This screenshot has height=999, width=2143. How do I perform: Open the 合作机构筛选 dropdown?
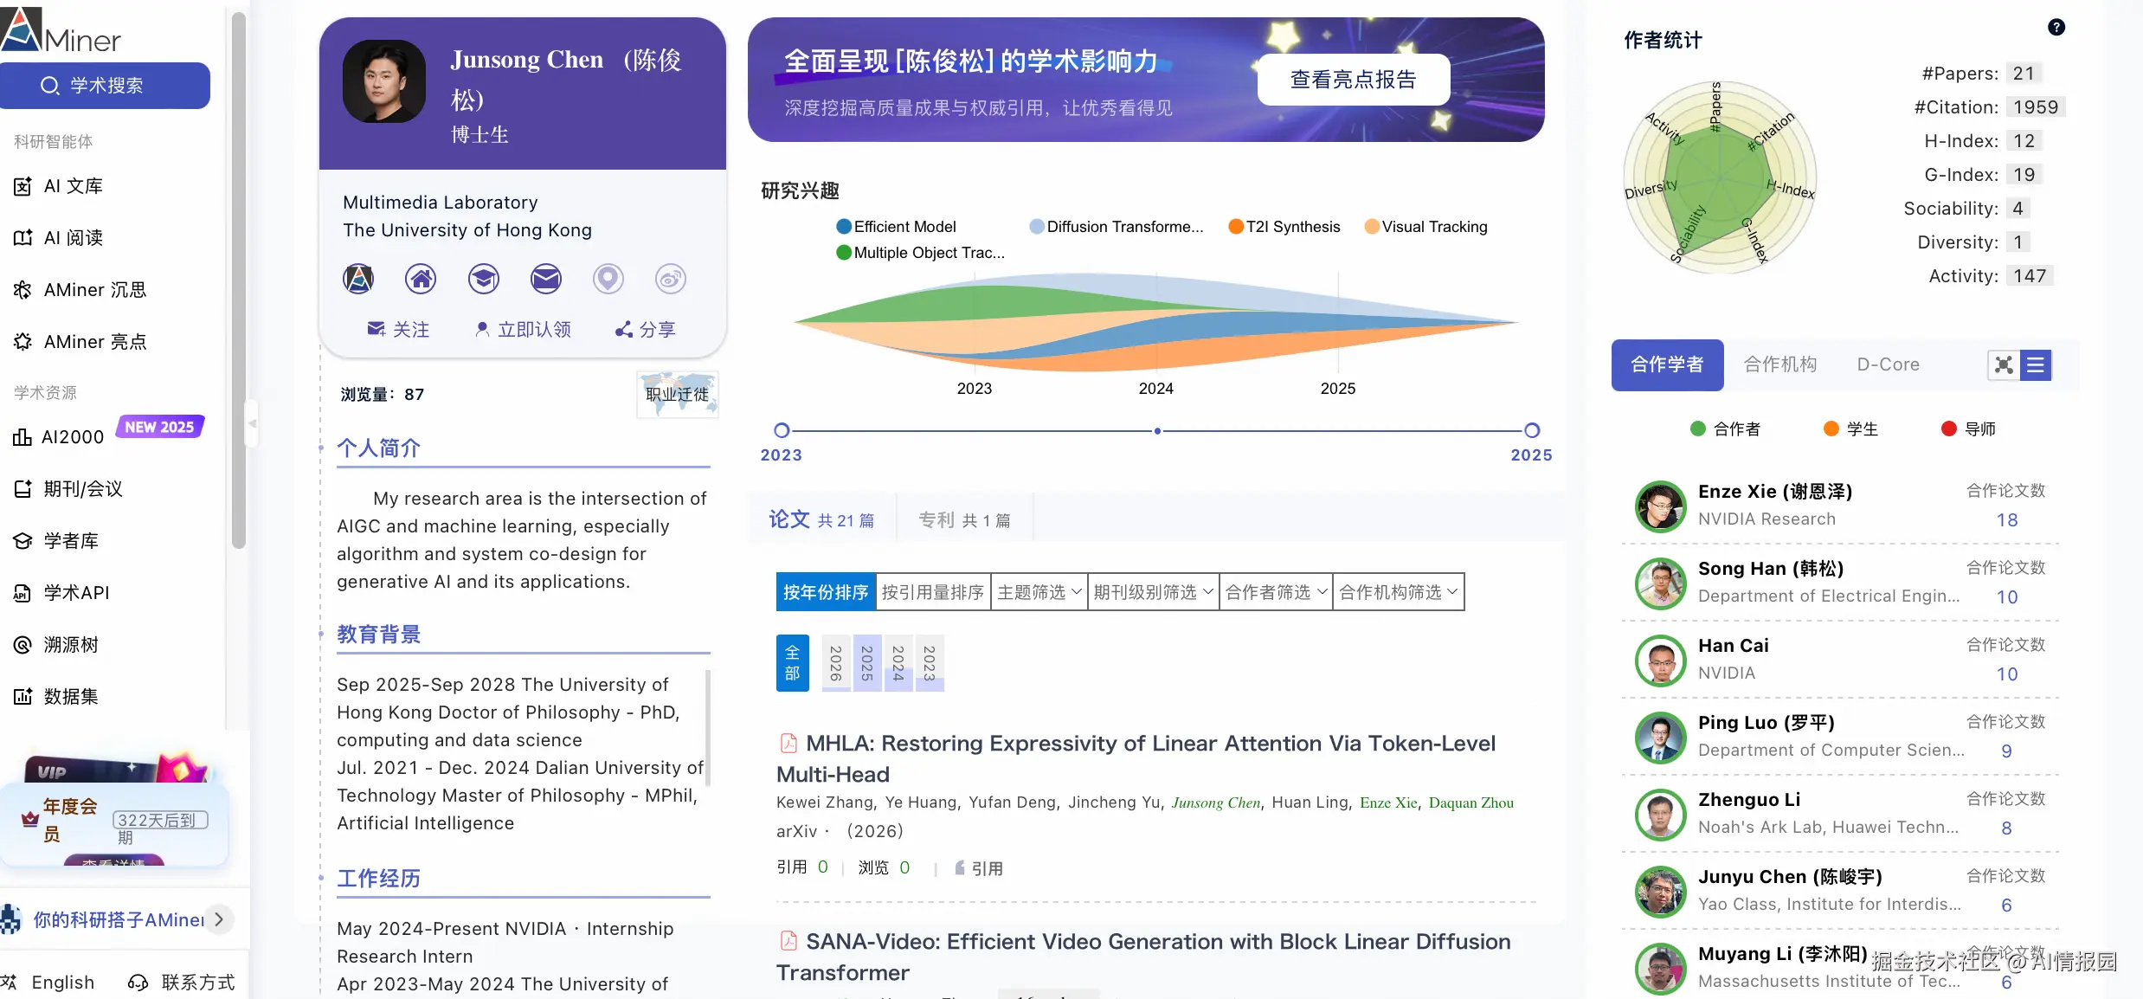click(1397, 591)
